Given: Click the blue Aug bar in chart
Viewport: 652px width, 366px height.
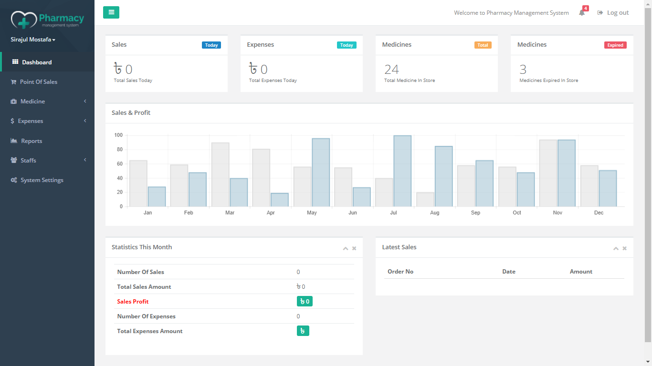Looking at the screenshot, I should point(443,176).
